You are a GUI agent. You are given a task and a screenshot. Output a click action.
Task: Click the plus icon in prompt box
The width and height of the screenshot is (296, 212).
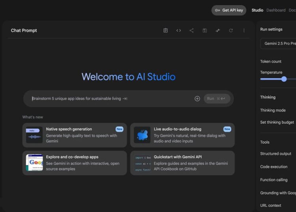197,98
